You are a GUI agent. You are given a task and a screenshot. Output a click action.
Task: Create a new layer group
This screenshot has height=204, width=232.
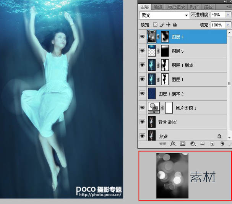coord(202,143)
